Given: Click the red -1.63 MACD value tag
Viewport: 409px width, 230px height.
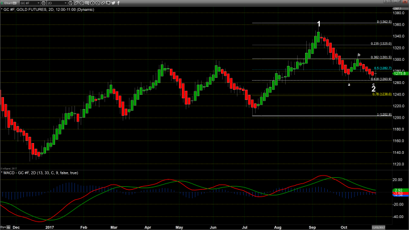Looking at the screenshot, I should (x=400, y=193).
